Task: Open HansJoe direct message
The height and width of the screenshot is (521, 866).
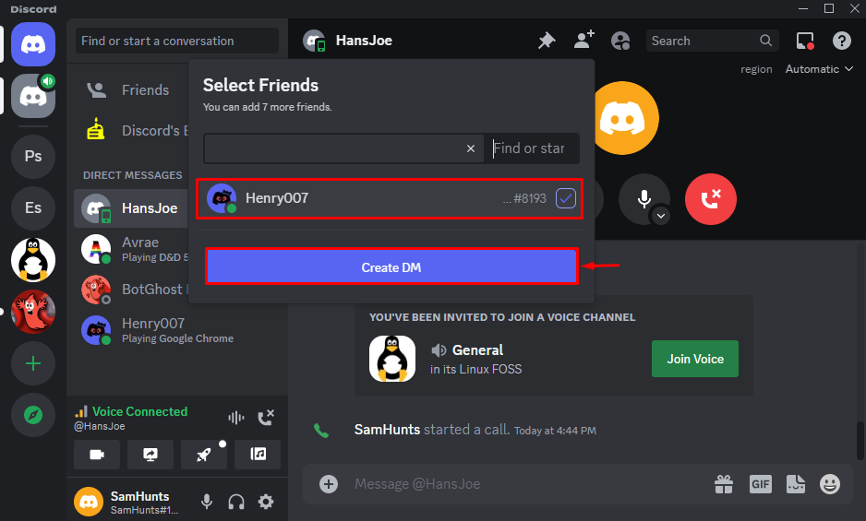Action: 131,208
